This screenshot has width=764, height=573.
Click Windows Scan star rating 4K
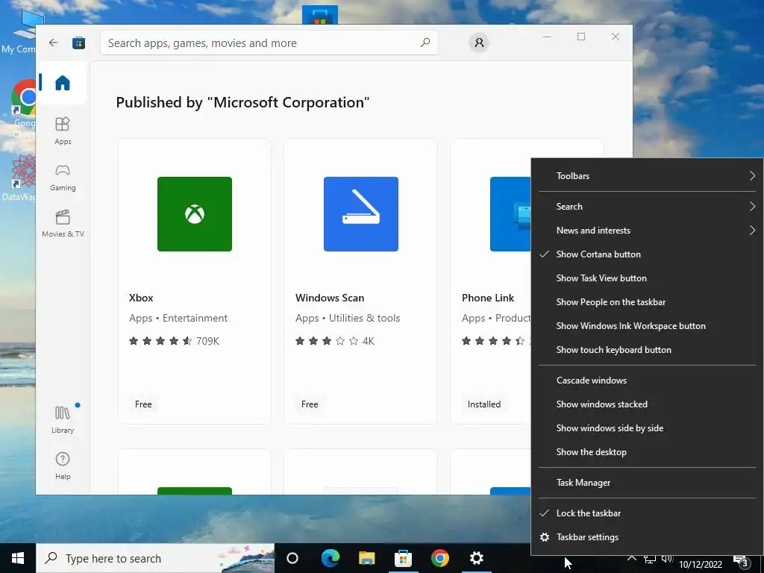click(335, 341)
